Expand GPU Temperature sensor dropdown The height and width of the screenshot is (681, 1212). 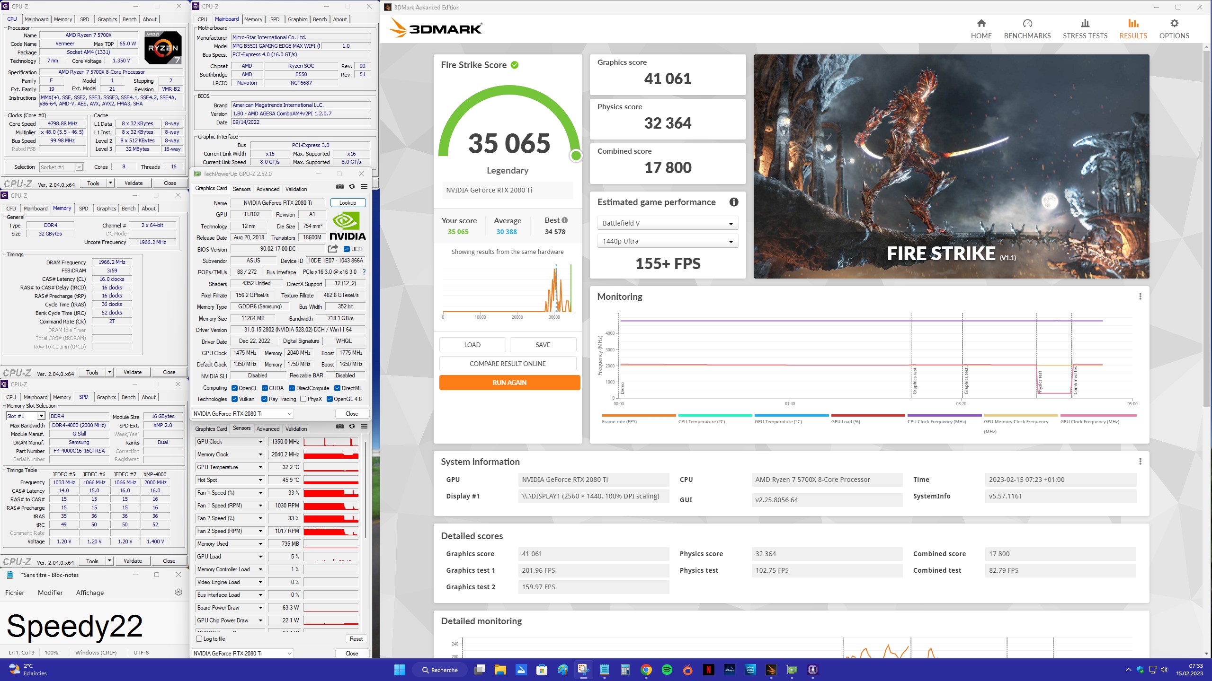coord(260,467)
